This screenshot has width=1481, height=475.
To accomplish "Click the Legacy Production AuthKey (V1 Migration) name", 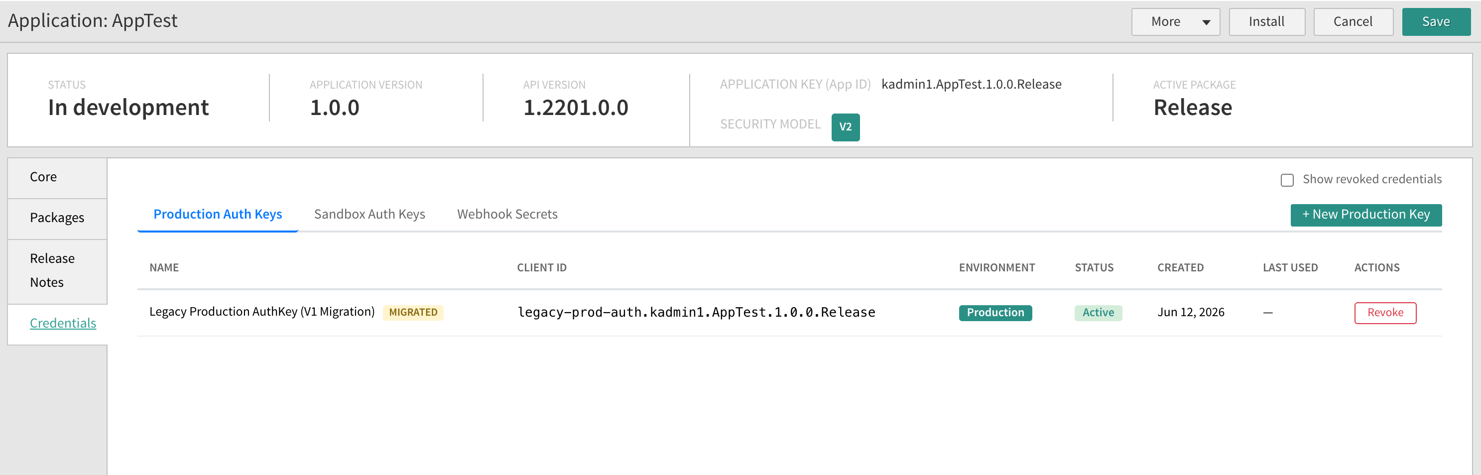I will coord(261,312).
